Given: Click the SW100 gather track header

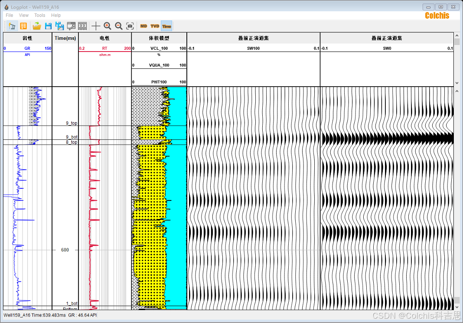Looking at the screenshot, I should [x=253, y=48].
